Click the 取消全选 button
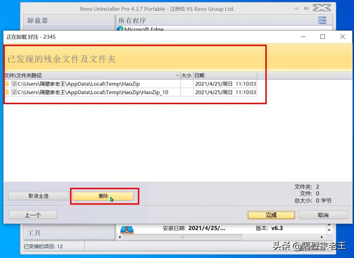 pyautogui.click(x=38, y=196)
